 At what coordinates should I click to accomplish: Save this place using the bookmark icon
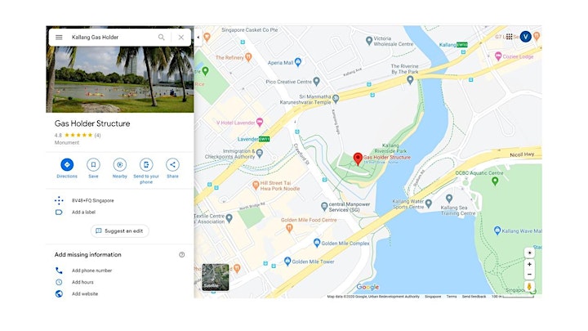click(93, 164)
